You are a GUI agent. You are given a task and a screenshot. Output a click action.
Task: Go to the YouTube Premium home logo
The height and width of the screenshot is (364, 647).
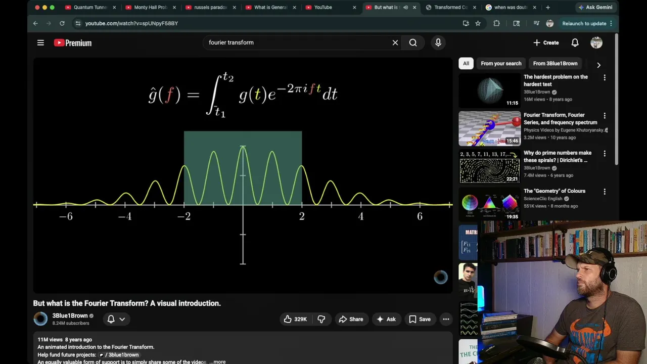pyautogui.click(x=73, y=43)
